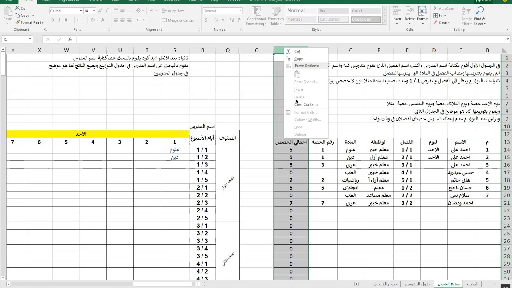Center text horizontally
The height and width of the screenshot is (288, 512).
coord(123,20)
